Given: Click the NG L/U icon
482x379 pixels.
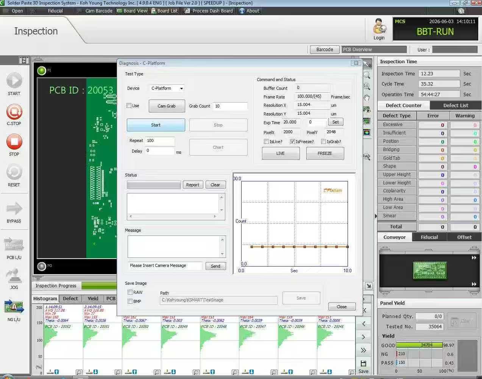Looking at the screenshot, I should pos(14,306).
